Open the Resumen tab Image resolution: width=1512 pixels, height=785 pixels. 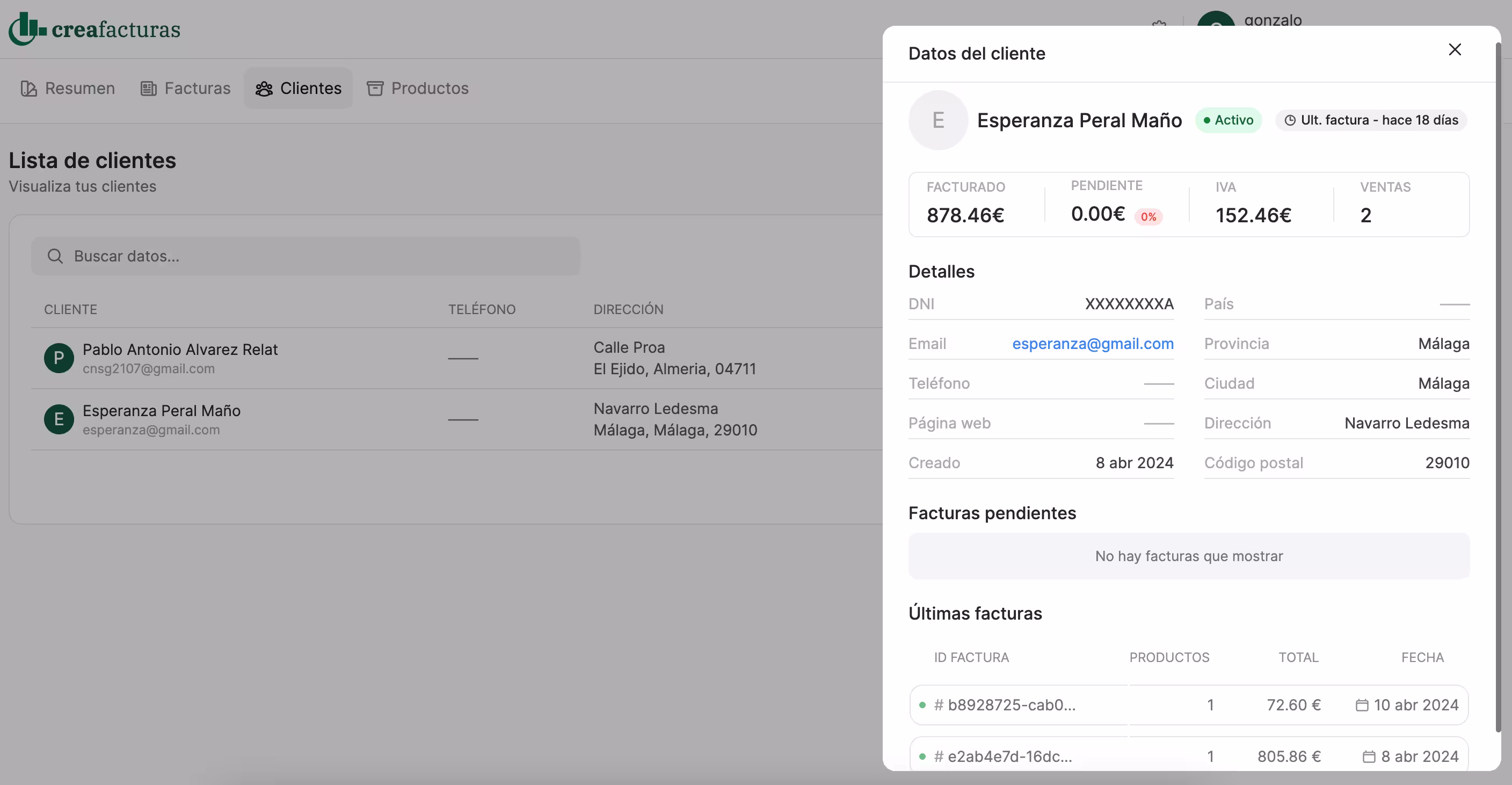tap(68, 88)
